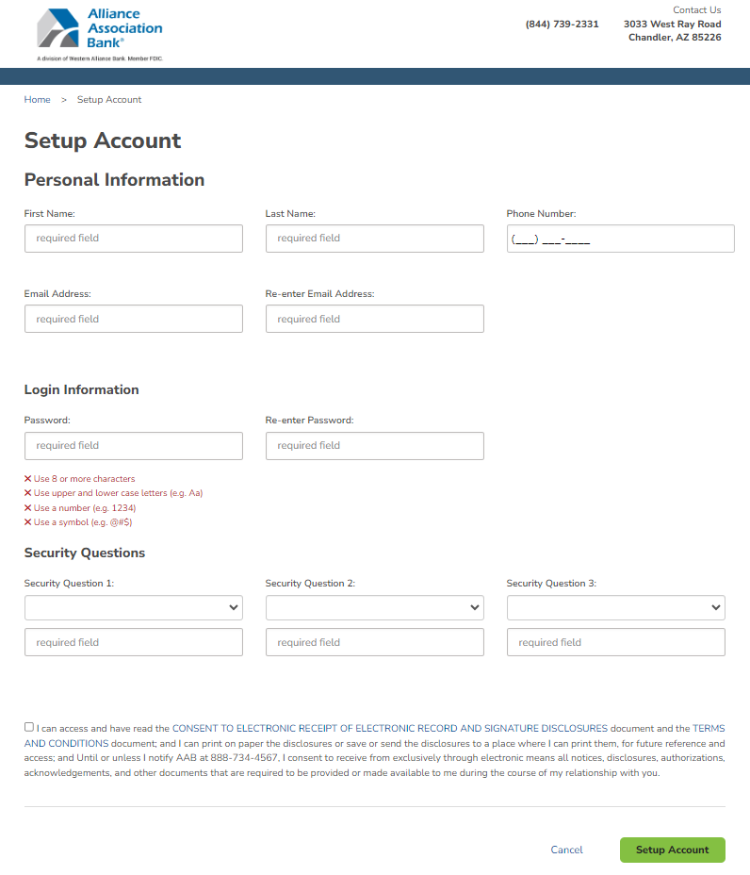Screen dimensions: 750x875
Task: Open the Contact Us link
Action: 696,10
